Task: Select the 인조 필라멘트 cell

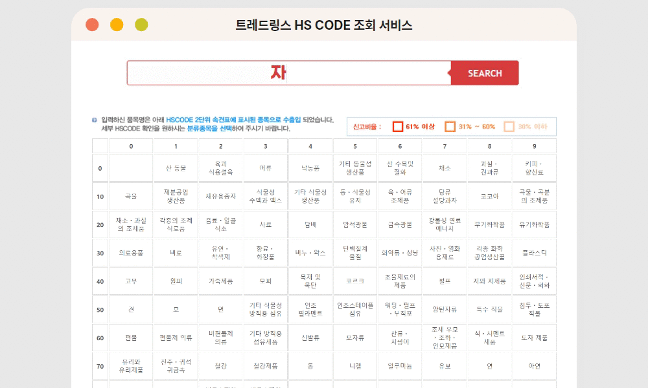Action: click(x=310, y=310)
